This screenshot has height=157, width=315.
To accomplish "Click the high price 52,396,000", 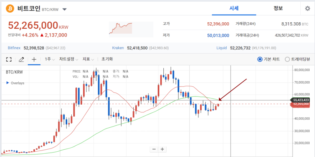I will [x=218, y=24].
